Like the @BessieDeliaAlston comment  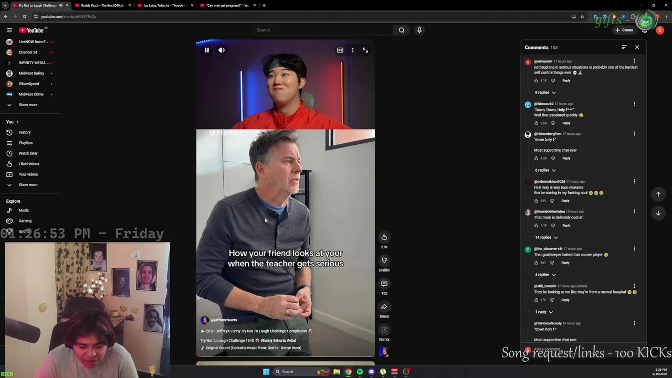[x=536, y=225]
